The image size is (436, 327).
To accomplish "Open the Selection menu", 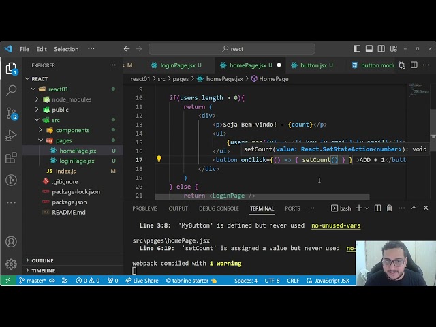I will pos(66,49).
